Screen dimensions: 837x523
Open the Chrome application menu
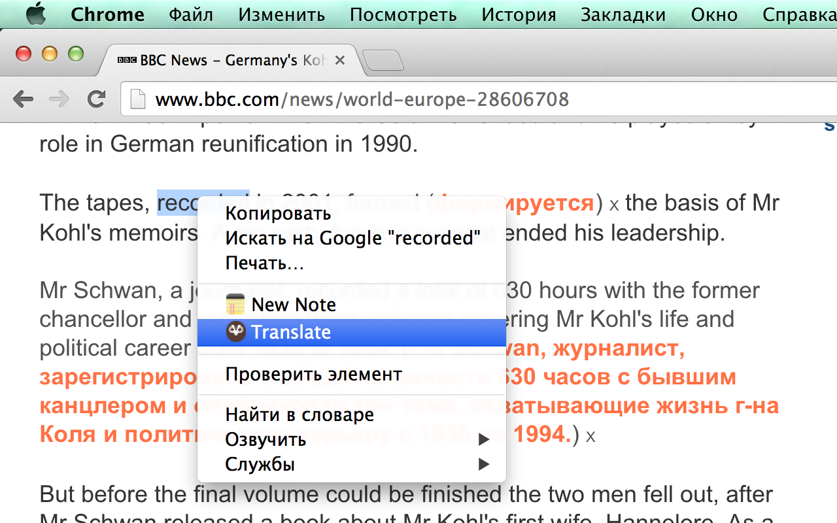tap(107, 14)
